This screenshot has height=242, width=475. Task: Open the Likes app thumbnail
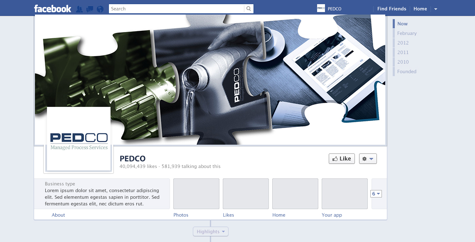[x=246, y=194]
